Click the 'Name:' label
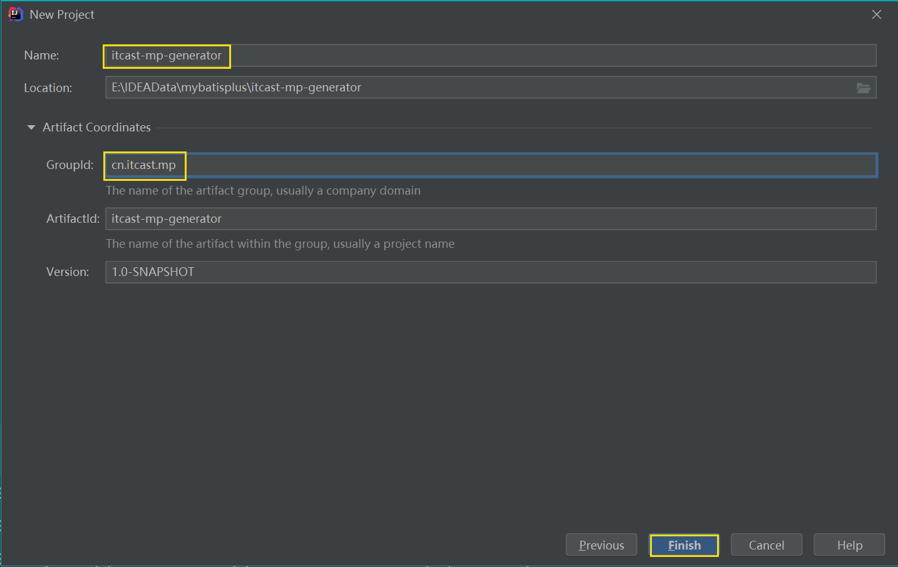The image size is (898, 567). coord(41,55)
